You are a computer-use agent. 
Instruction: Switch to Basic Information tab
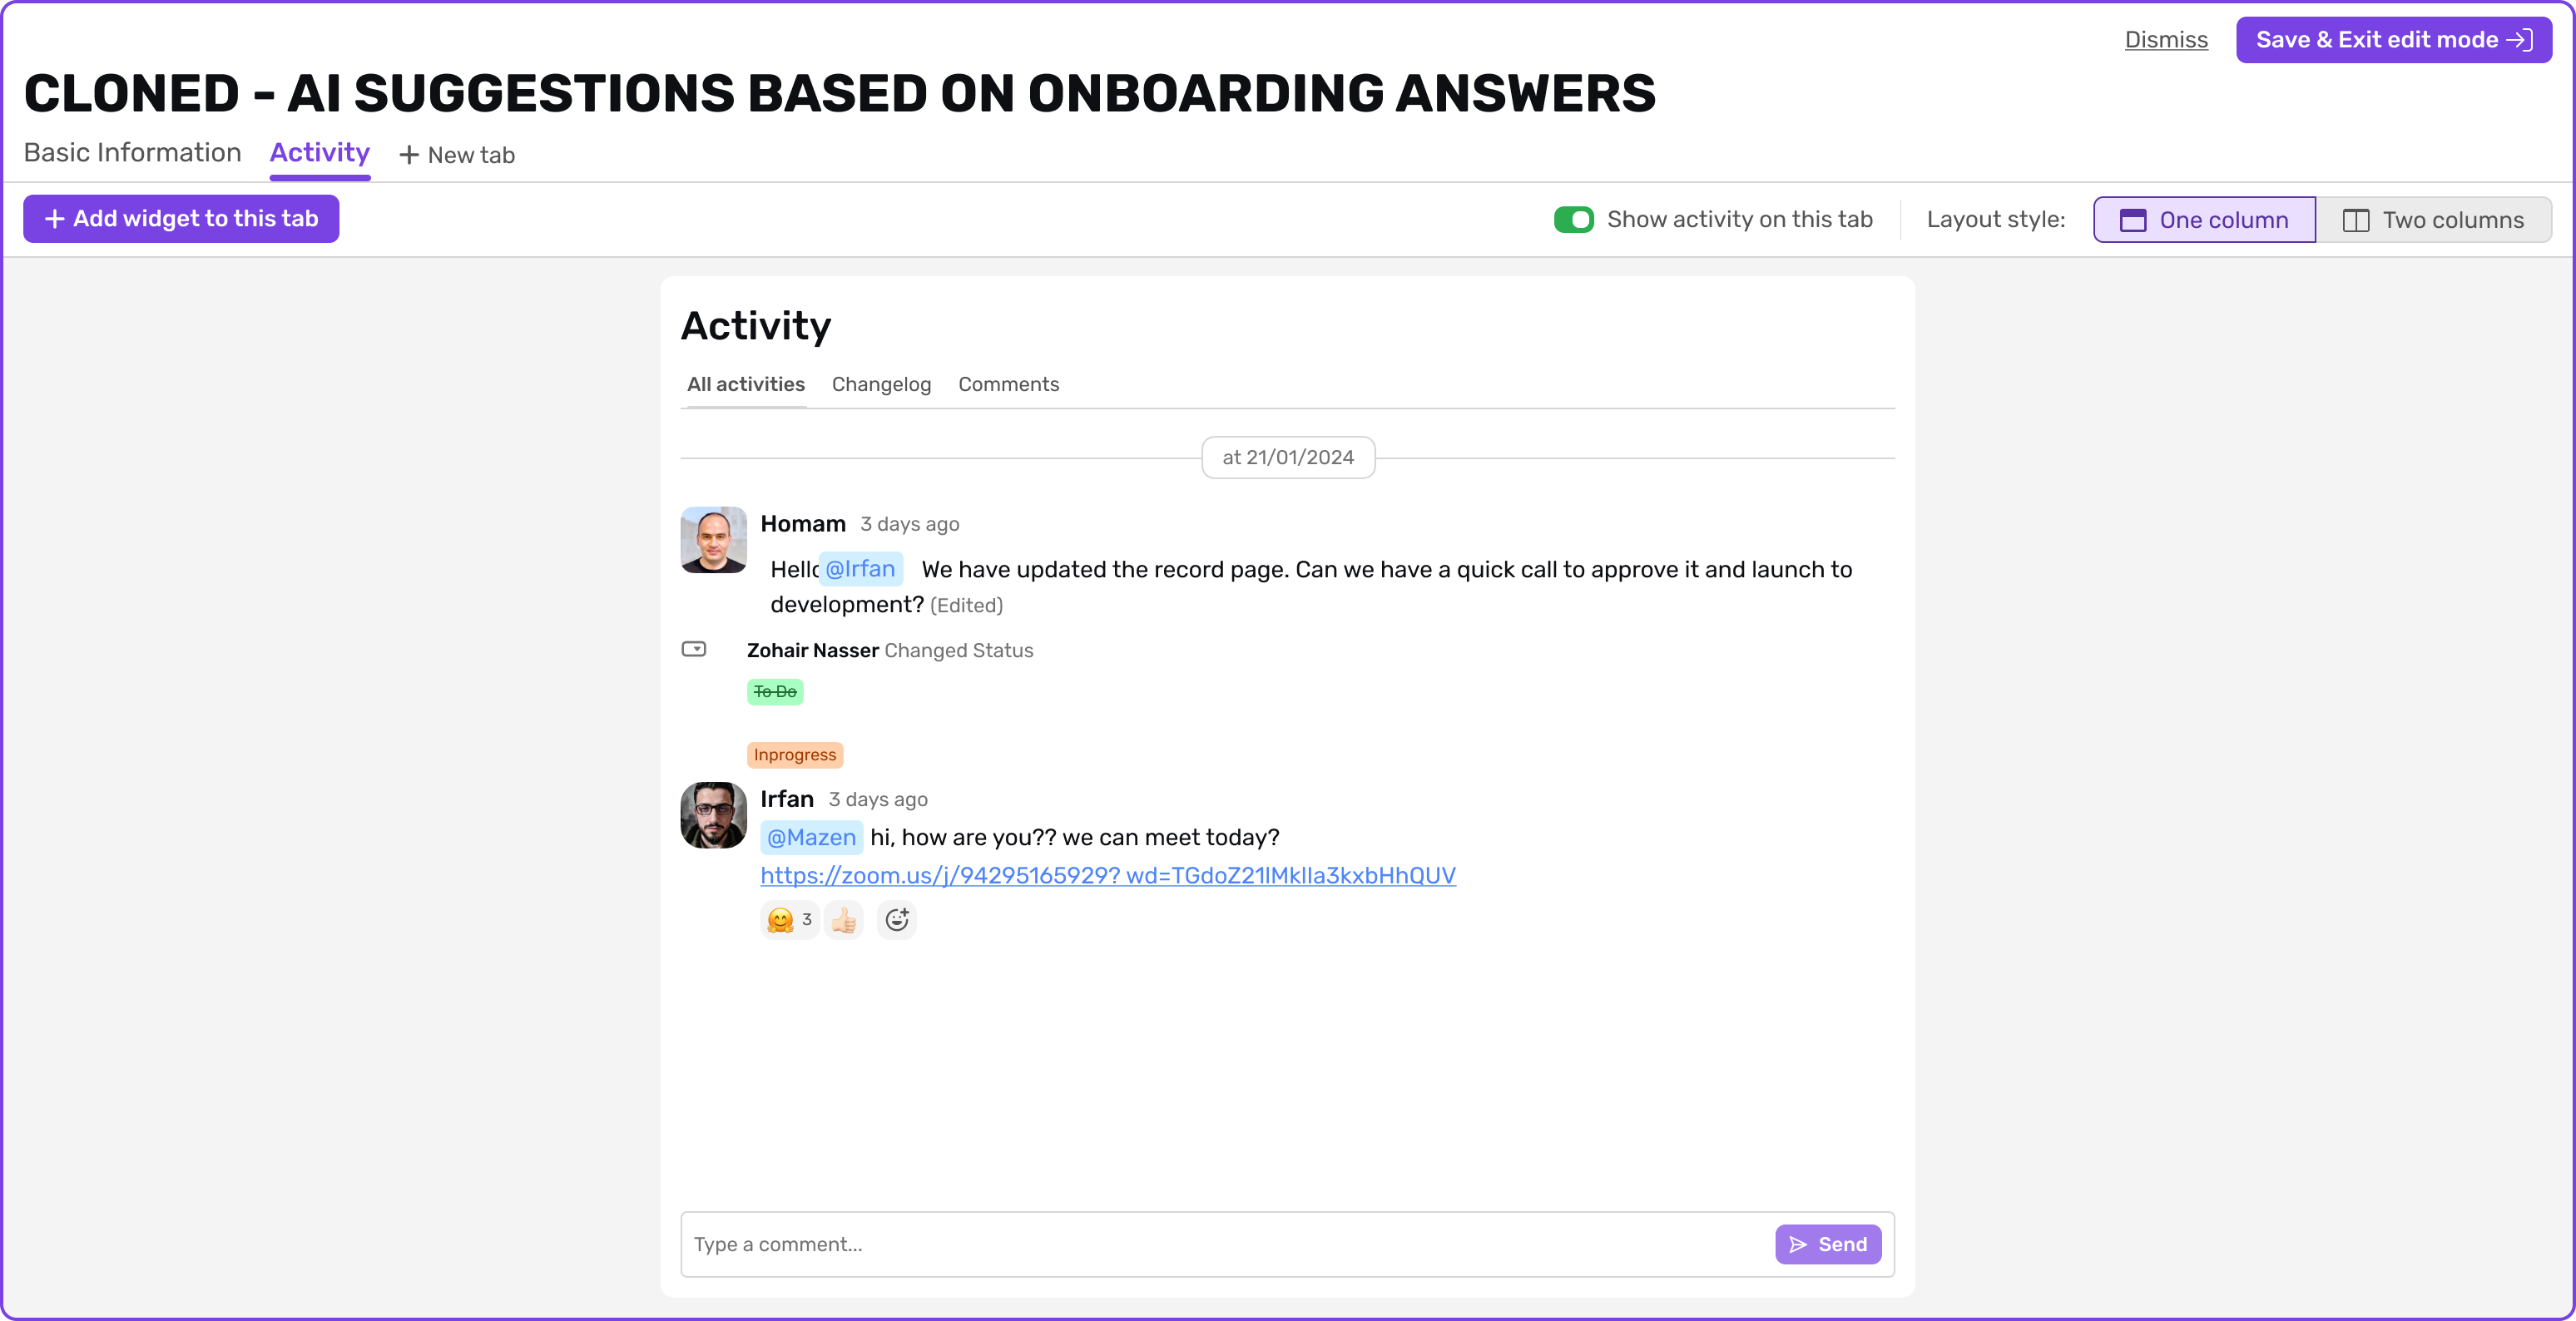[132, 152]
